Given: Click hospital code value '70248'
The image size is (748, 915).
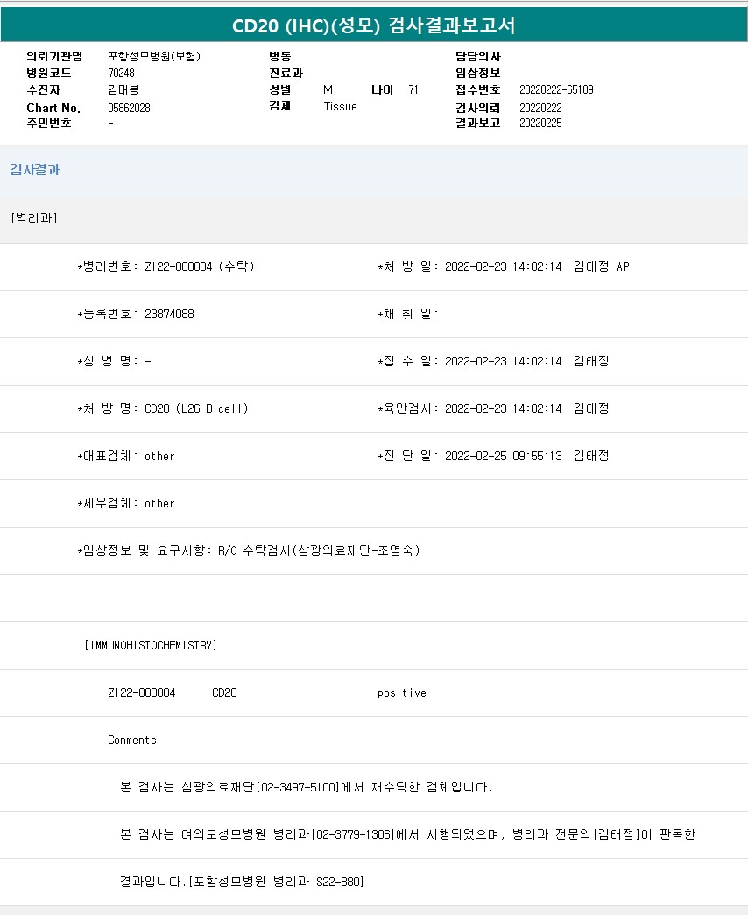Looking at the screenshot, I should pyautogui.click(x=121, y=73).
